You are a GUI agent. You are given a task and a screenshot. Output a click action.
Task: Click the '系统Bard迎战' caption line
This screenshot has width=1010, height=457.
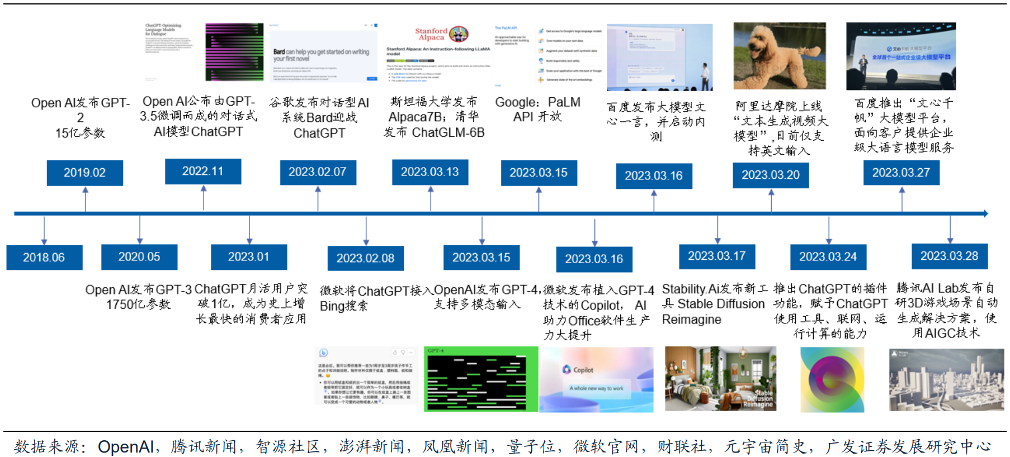[x=319, y=117]
